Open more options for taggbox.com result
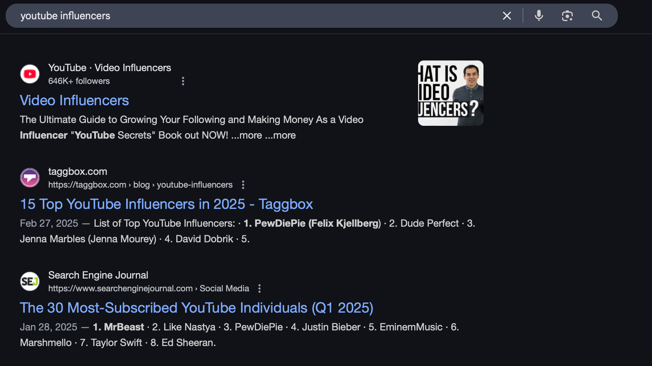The image size is (652, 366). 243,185
